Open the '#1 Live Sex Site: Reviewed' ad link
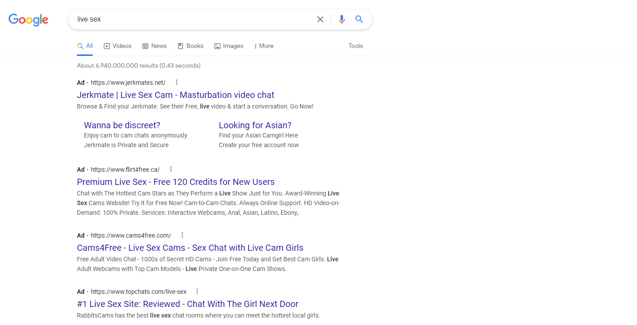Screen dimensions: 637x325 click(x=188, y=304)
